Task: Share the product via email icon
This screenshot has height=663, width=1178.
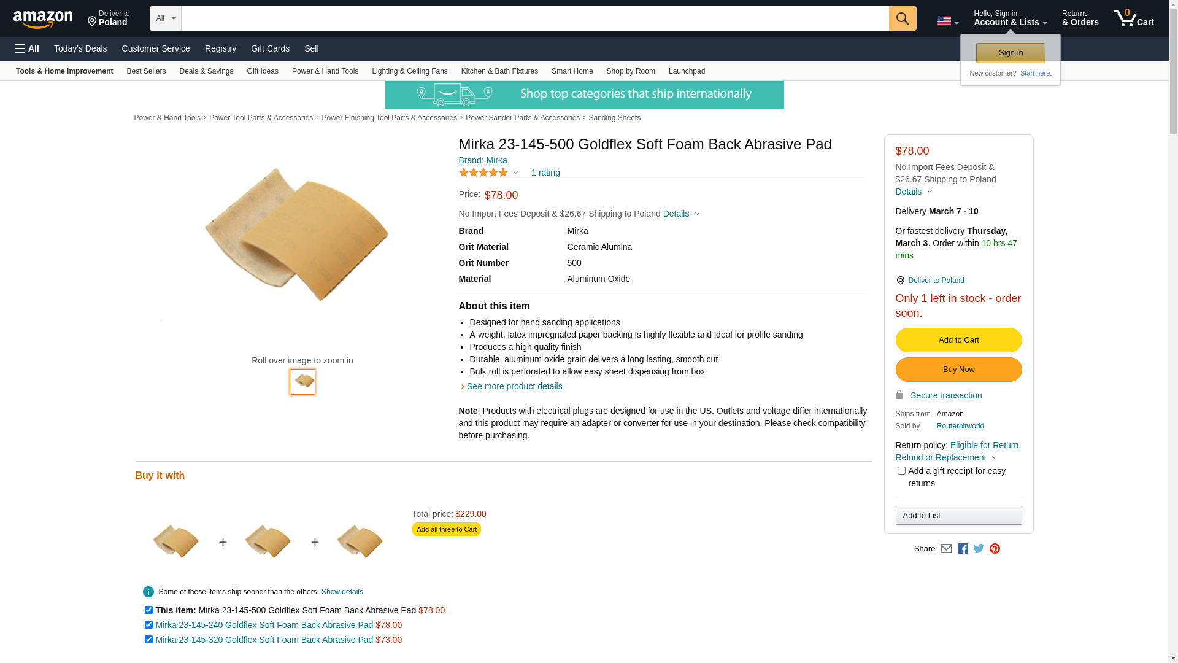Action: pyautogui.click(x=946, y=549)
